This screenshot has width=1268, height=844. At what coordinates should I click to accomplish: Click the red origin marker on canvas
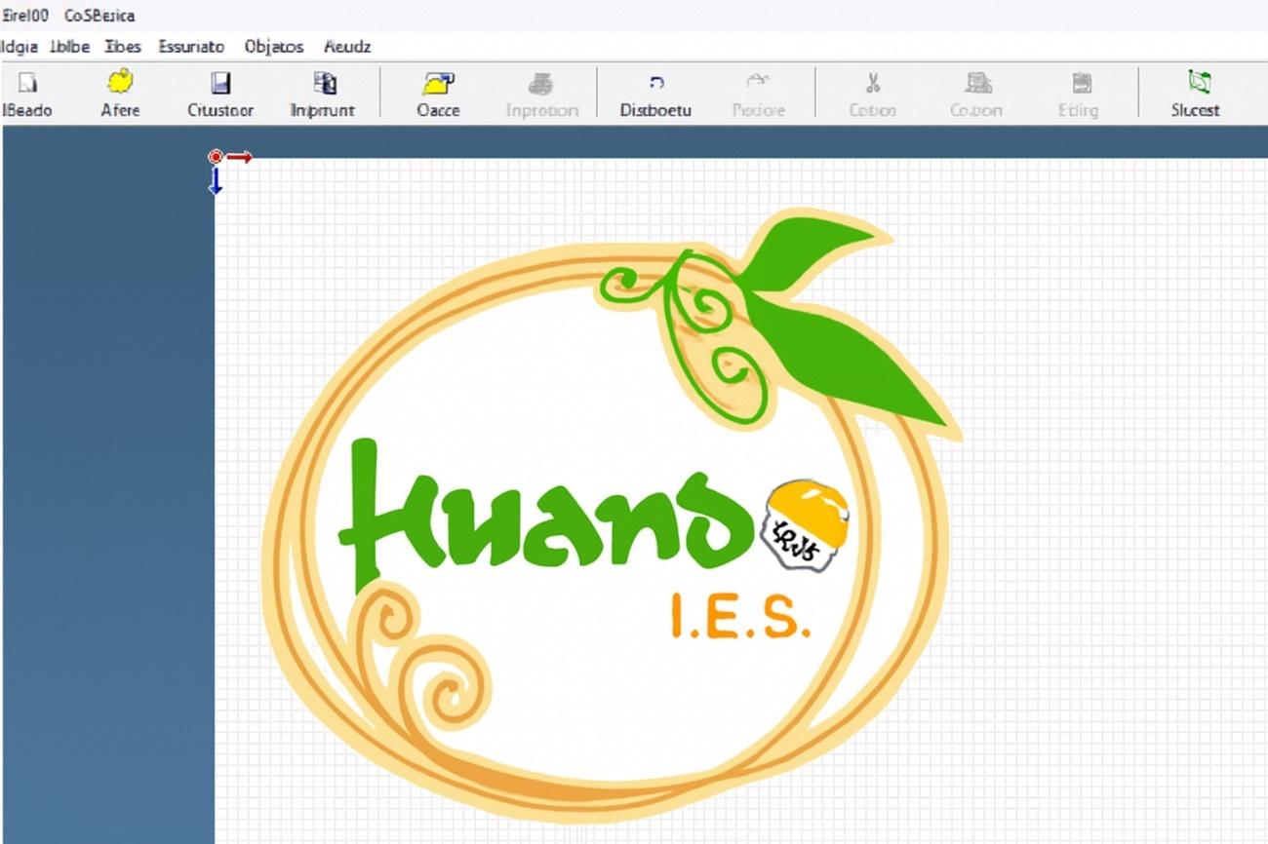point(216,157)
